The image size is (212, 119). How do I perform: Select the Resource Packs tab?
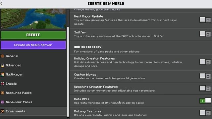coord(33,93)
